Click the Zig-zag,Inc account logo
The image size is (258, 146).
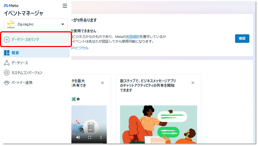click(11, 24)
